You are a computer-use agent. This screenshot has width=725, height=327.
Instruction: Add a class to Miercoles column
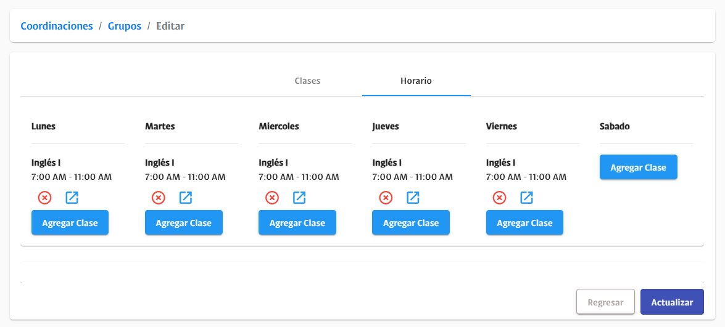[297, 223]
